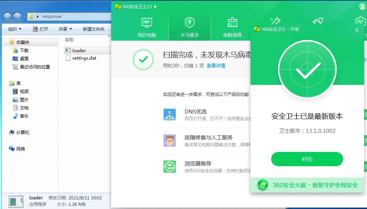Open 音乐 library

24,116
